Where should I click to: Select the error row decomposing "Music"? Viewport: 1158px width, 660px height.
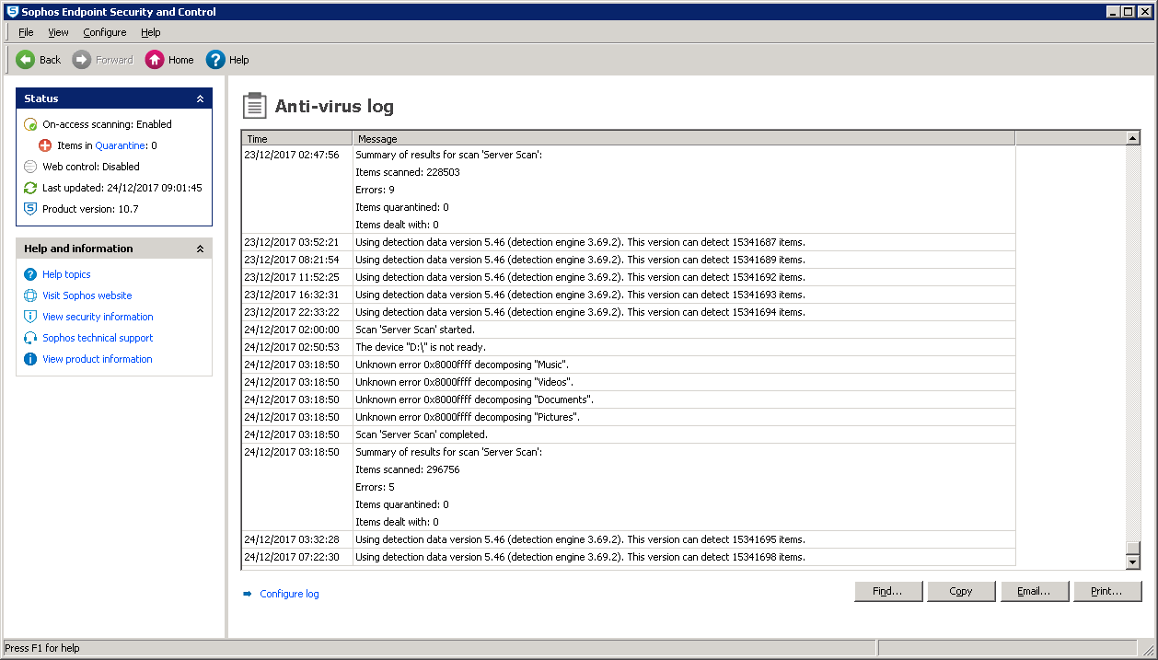pyautogui.click(x=629, y=365)
